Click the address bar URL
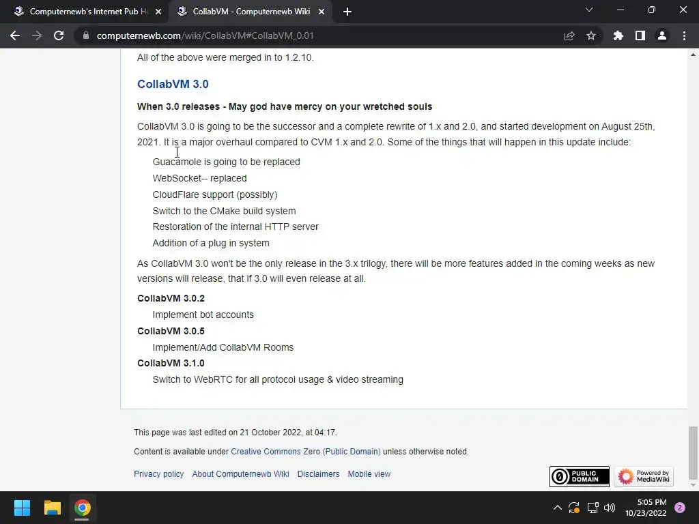This screenshot has width=699, height=524. coord(205,35)
